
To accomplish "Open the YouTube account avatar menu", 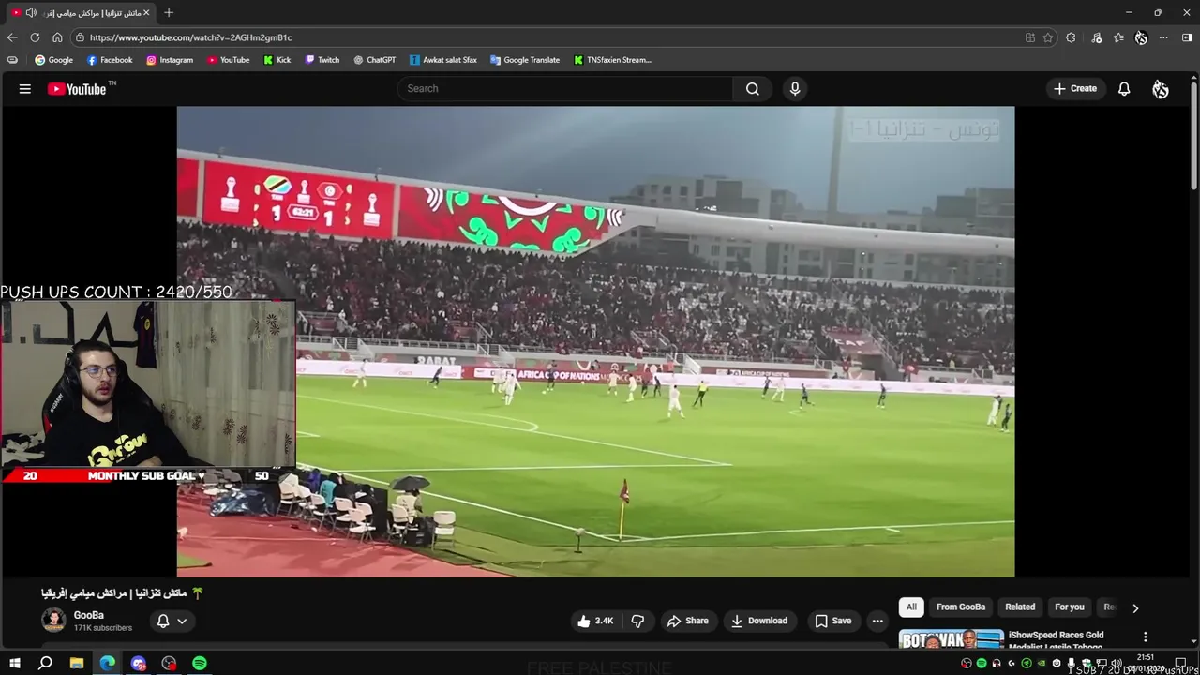I will (1161, 89).
